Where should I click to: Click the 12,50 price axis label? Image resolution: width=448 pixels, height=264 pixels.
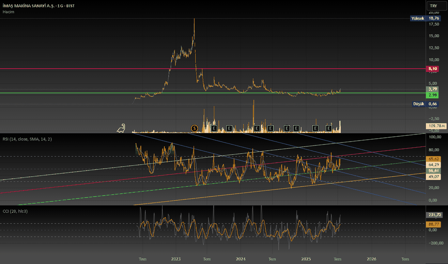pos(434,48)
